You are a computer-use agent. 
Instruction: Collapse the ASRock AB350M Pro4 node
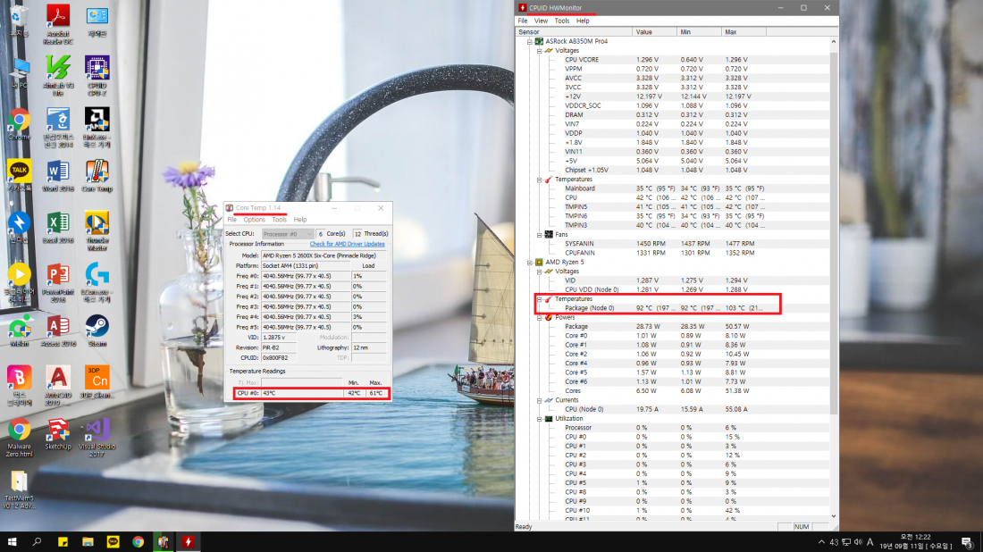pos(530,41)
